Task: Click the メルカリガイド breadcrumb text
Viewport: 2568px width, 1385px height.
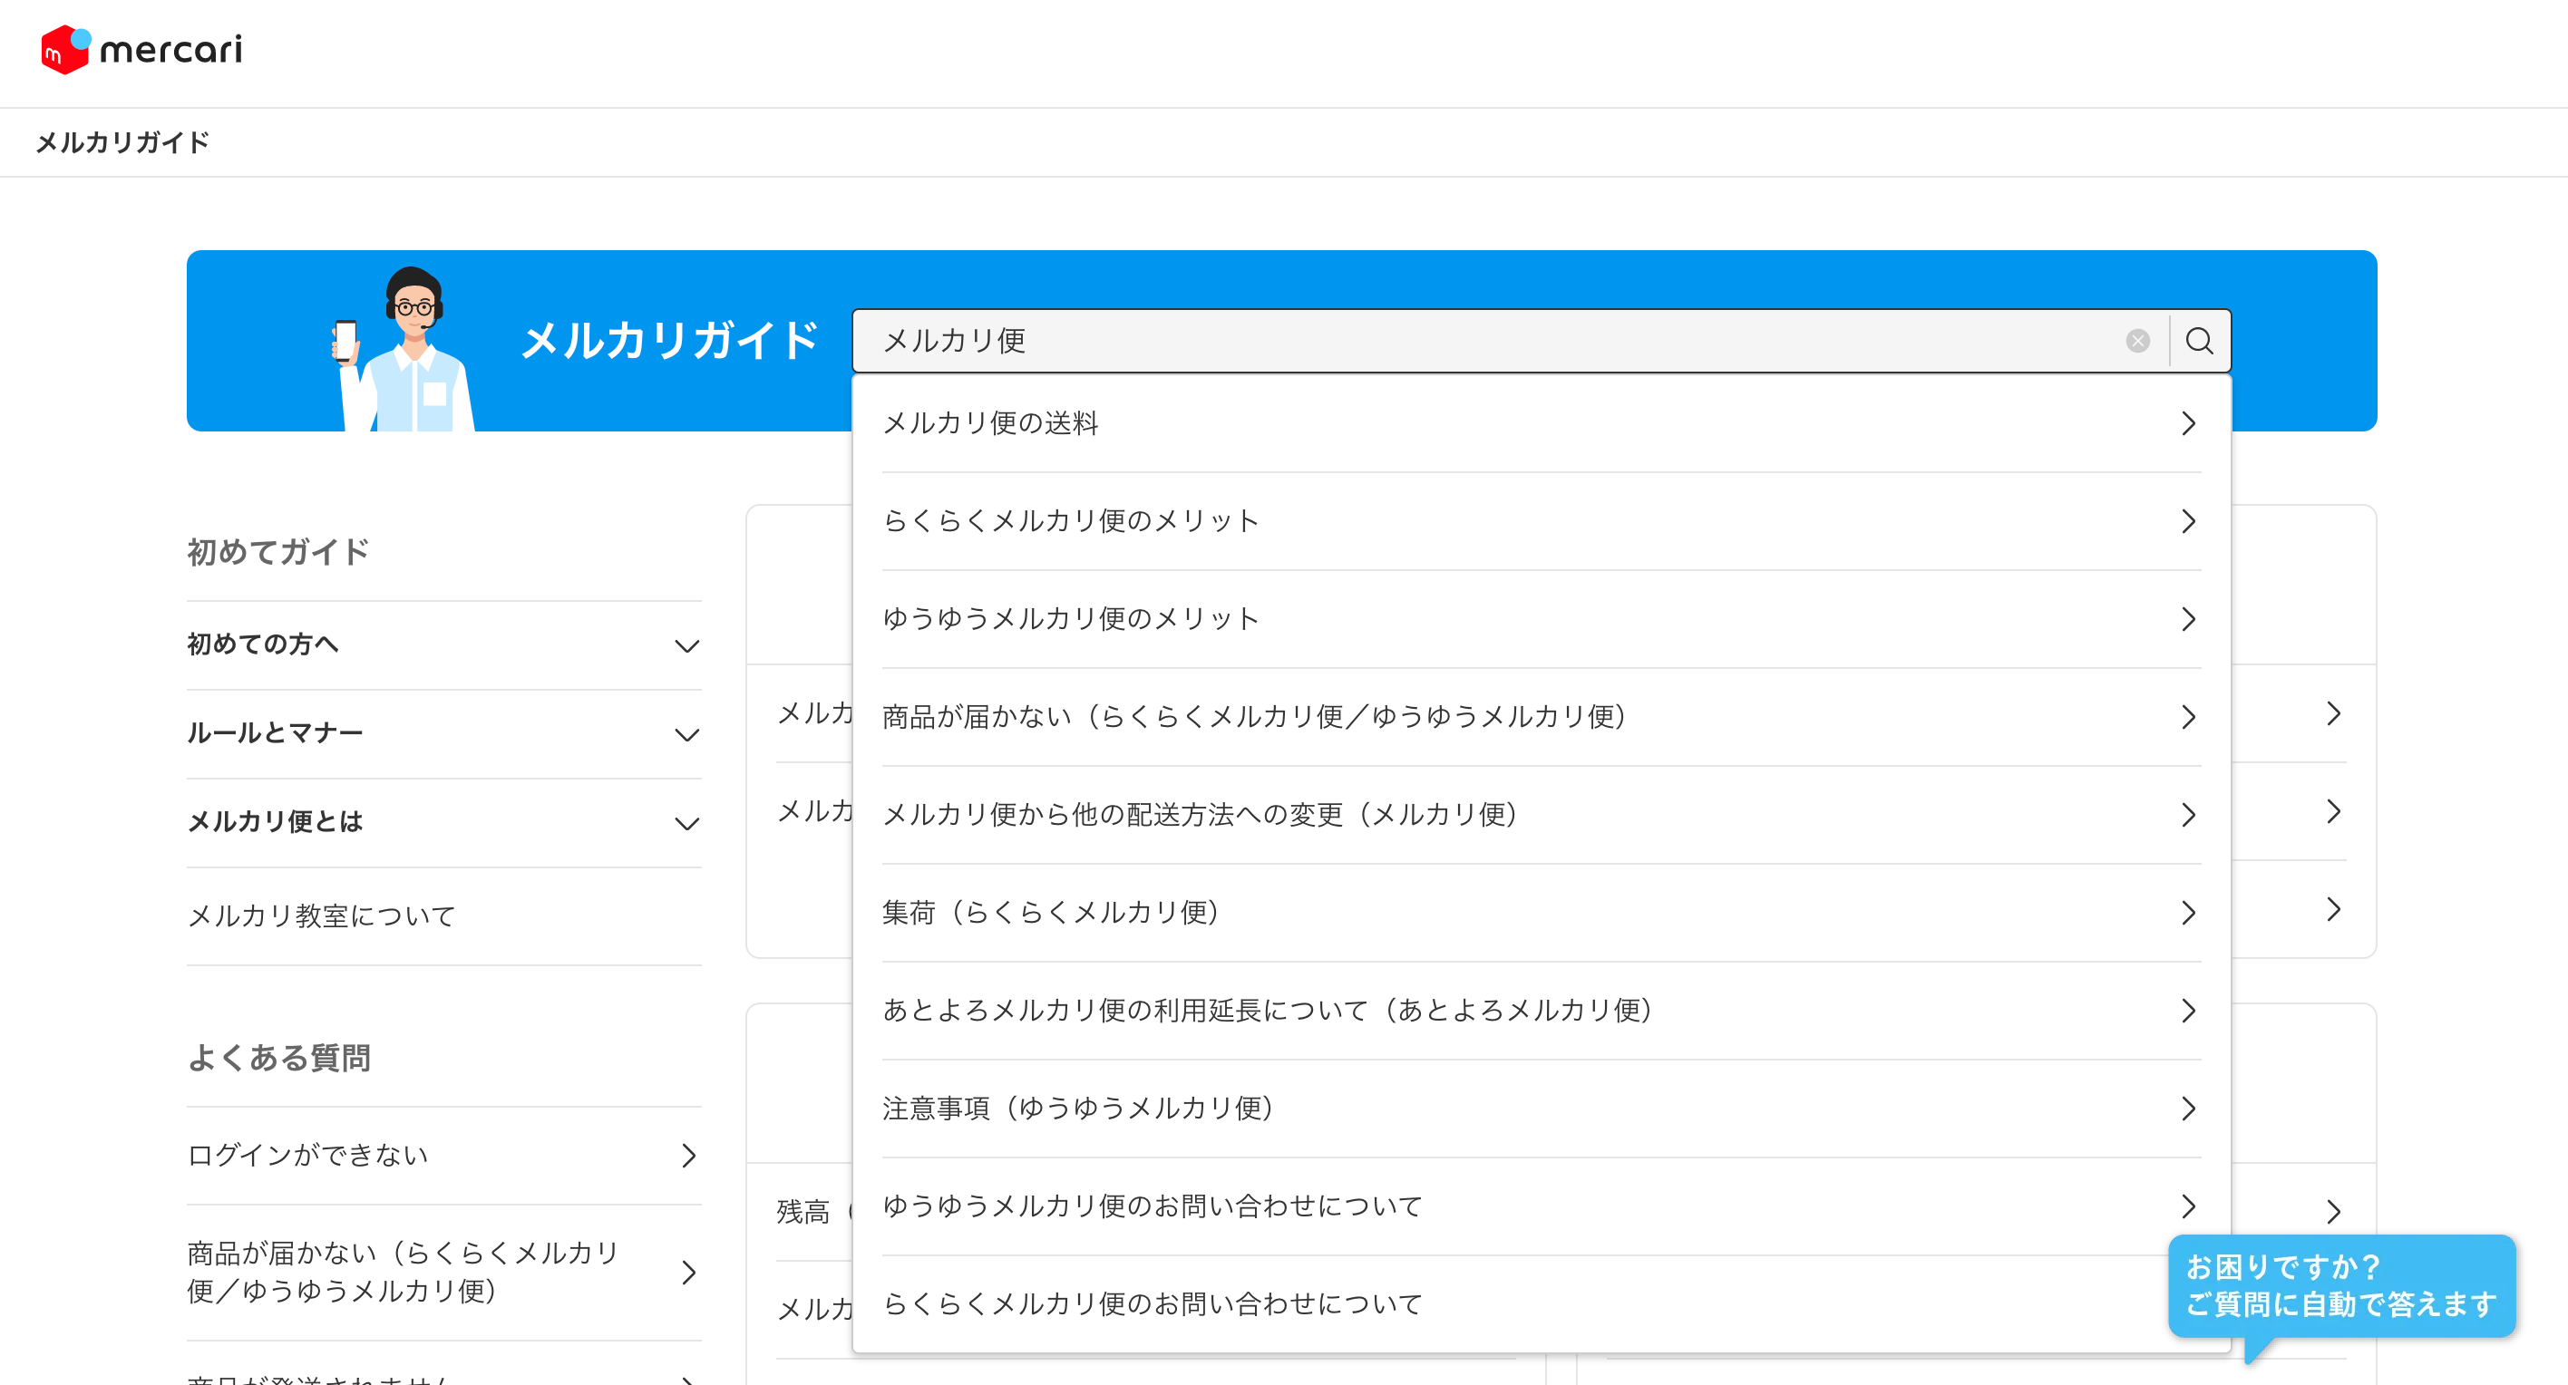Action: click(122, 142)
